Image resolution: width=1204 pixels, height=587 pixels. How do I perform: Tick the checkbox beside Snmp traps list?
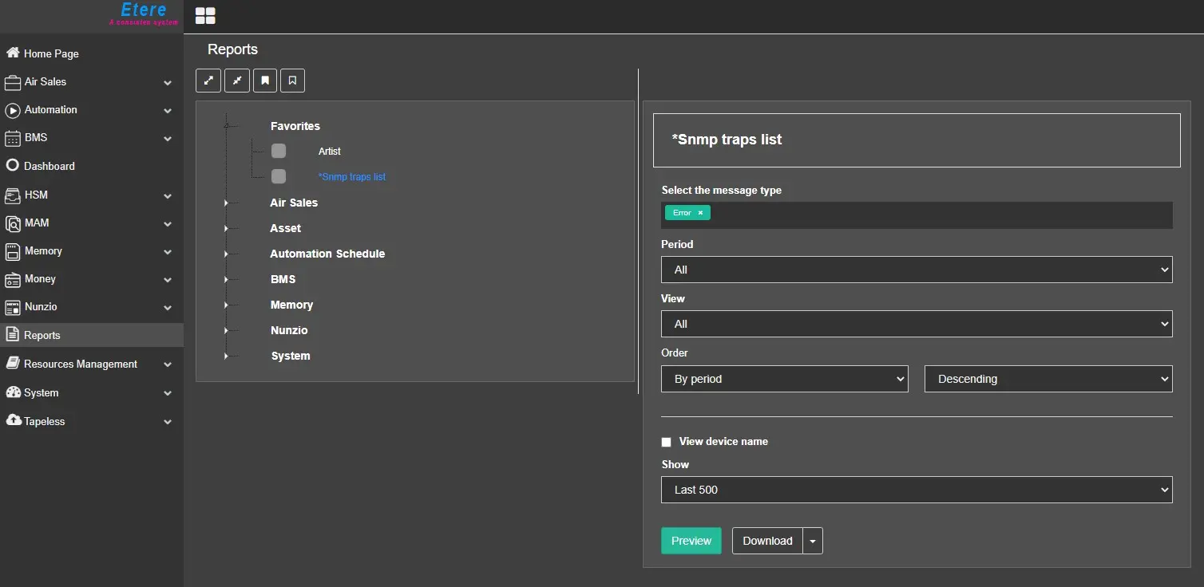pyautogui.click(x=279, y=176)
